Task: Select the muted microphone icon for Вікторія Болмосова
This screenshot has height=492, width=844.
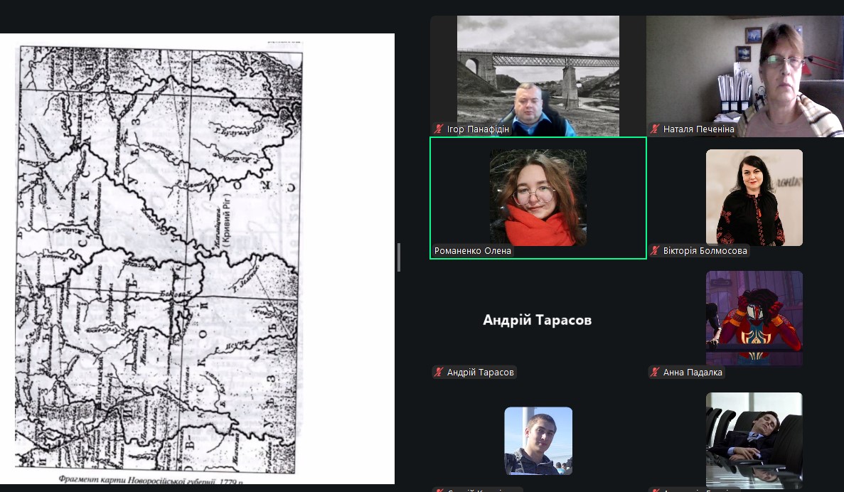Action: point(656,251)
